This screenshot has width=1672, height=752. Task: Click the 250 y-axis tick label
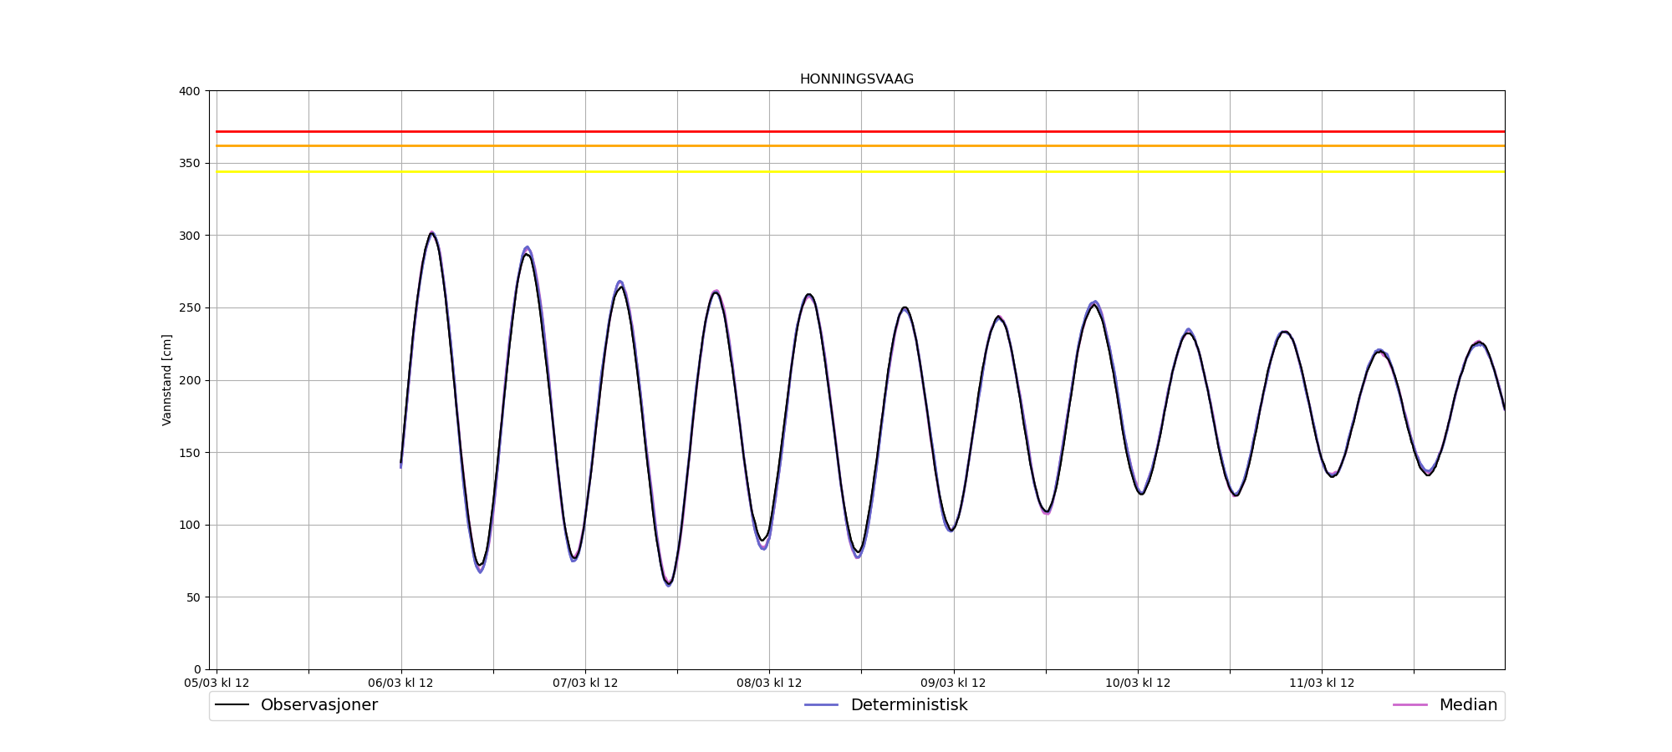coord(190,307)
